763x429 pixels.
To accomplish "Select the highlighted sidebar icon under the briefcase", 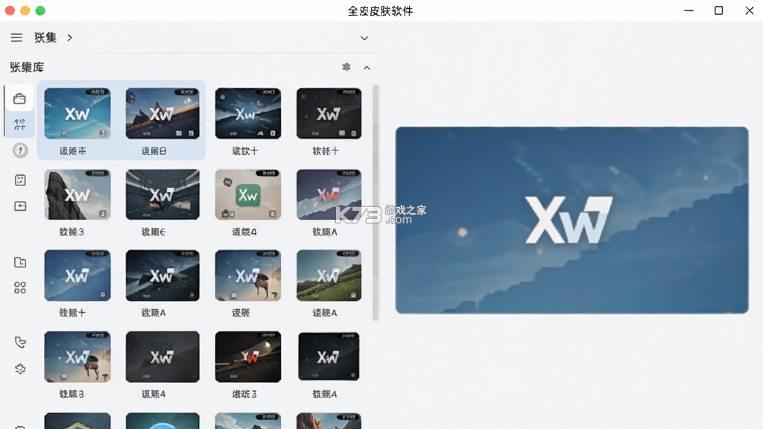I will click(20, 124).
